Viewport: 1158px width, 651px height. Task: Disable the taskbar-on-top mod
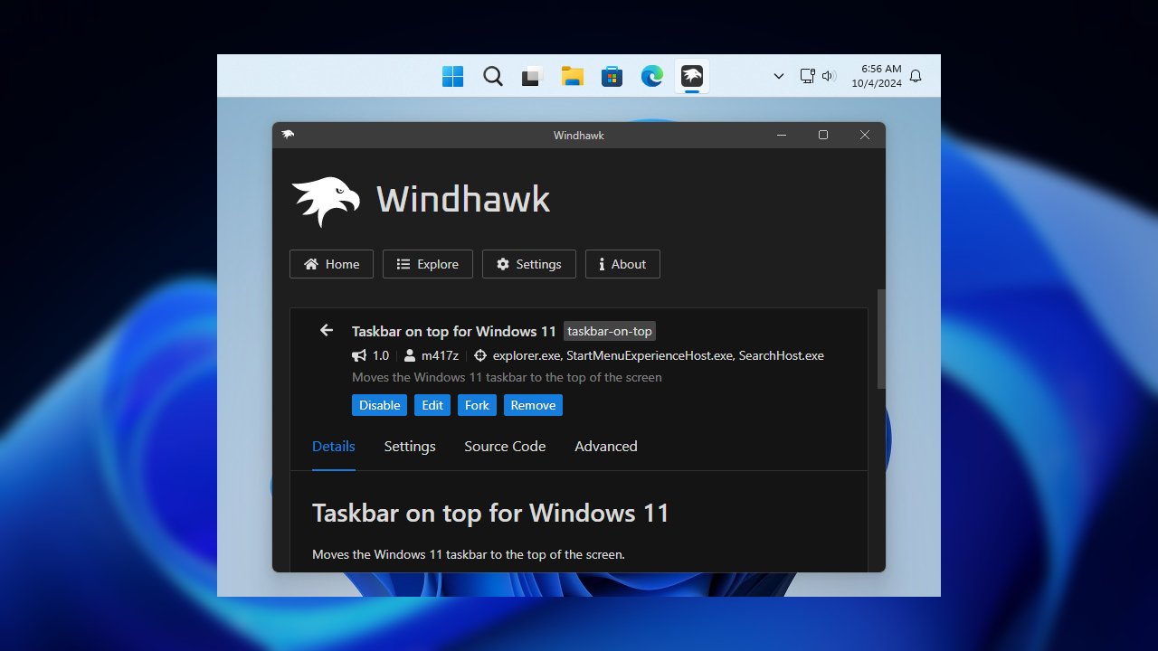379,405
